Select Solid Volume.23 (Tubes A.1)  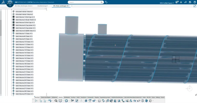24,77
